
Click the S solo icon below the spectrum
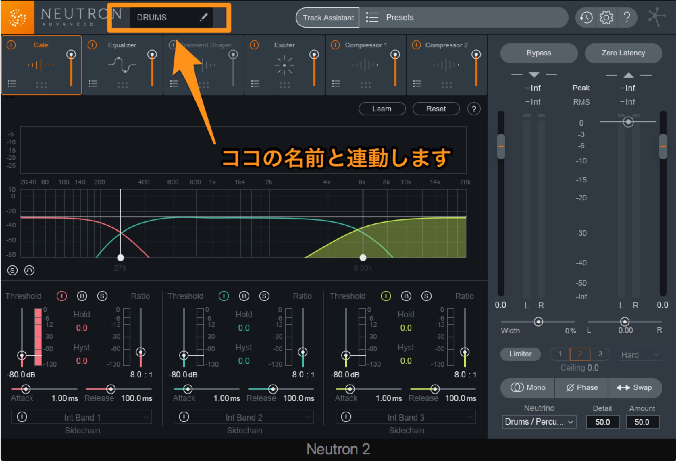[12, 270]
